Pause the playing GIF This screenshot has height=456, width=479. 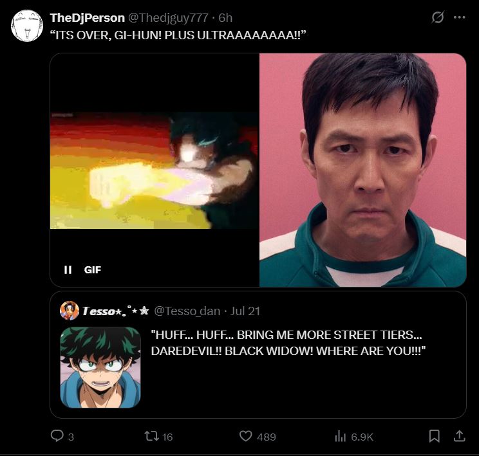(x=68, y=270)
